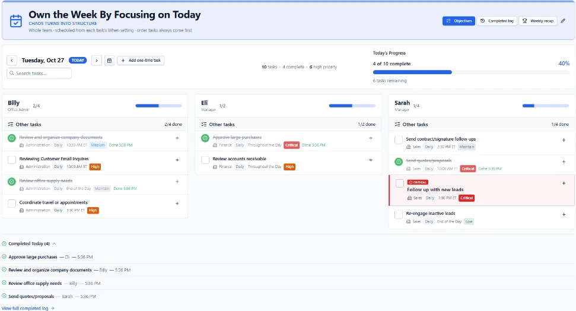The height and width of the screenshot is (311, 576).
Task: Click plus icon on Re-engage inactive leads
Action: coord(564,214)
